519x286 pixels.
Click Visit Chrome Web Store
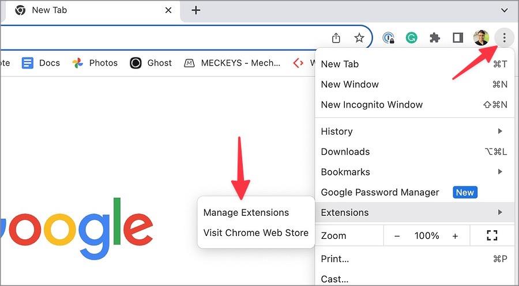(x=256, y=233)
